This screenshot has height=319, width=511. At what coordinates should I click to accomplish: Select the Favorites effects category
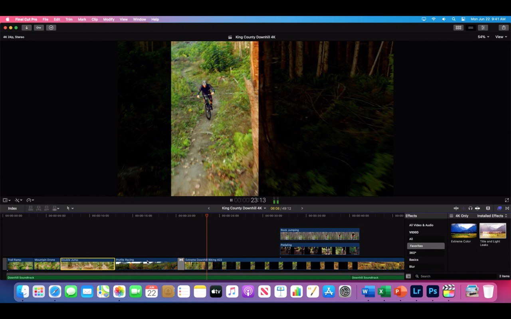(426, 246)
